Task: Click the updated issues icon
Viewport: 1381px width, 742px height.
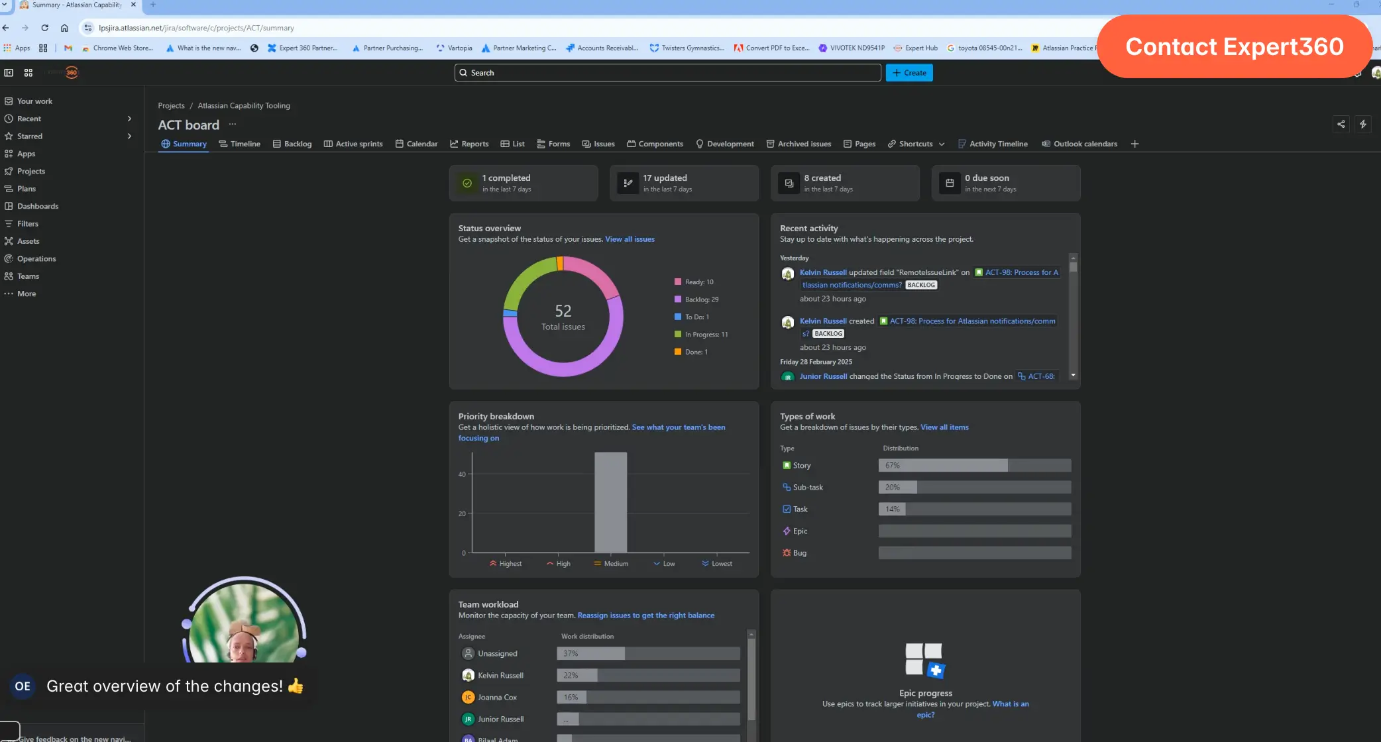Action: pyautogui.click(x=628, y=183)
